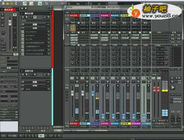
Task: Click the icon left of the xFX_Compressor row
Action: click(23, 32)
